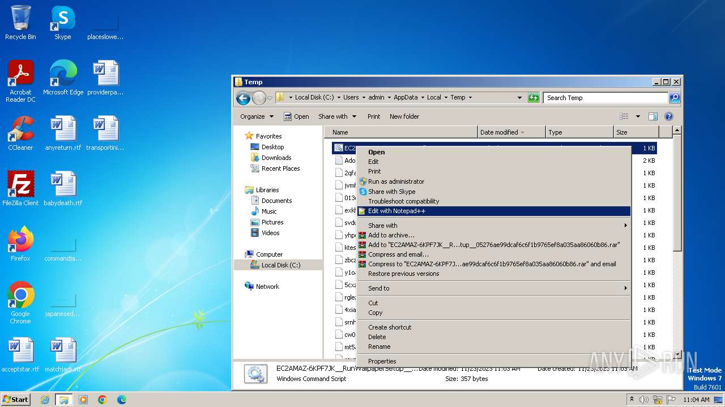Viewport: 725px width, 407px height.
Task: Click the Explorer Back navigation arrow
Action: [x=244, y=98]
